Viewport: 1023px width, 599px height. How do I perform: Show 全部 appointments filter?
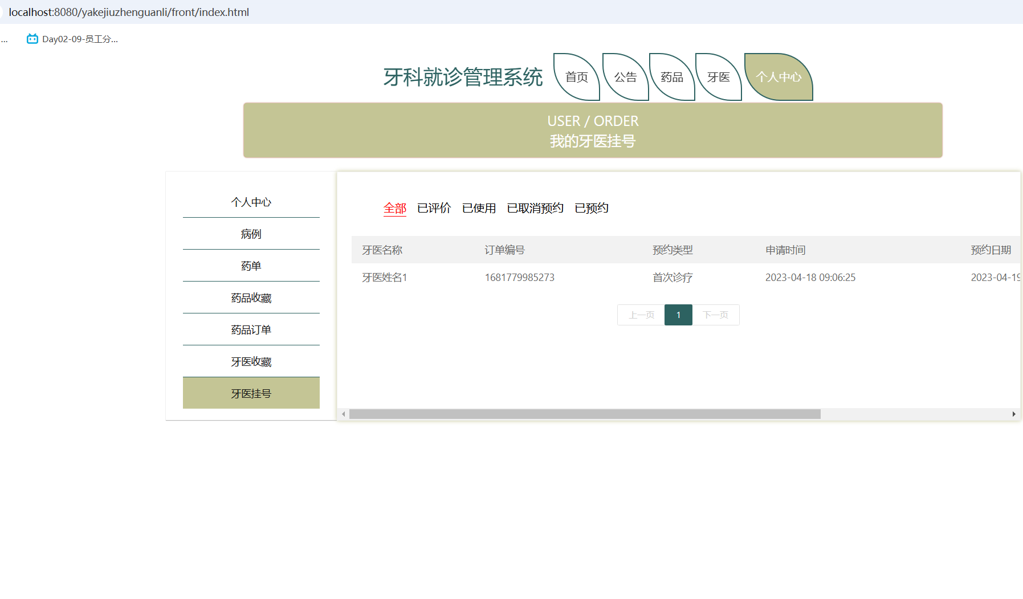click(x=395, y=208)
